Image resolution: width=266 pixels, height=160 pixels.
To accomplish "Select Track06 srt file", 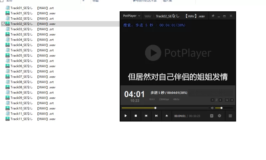I will 32,61.
